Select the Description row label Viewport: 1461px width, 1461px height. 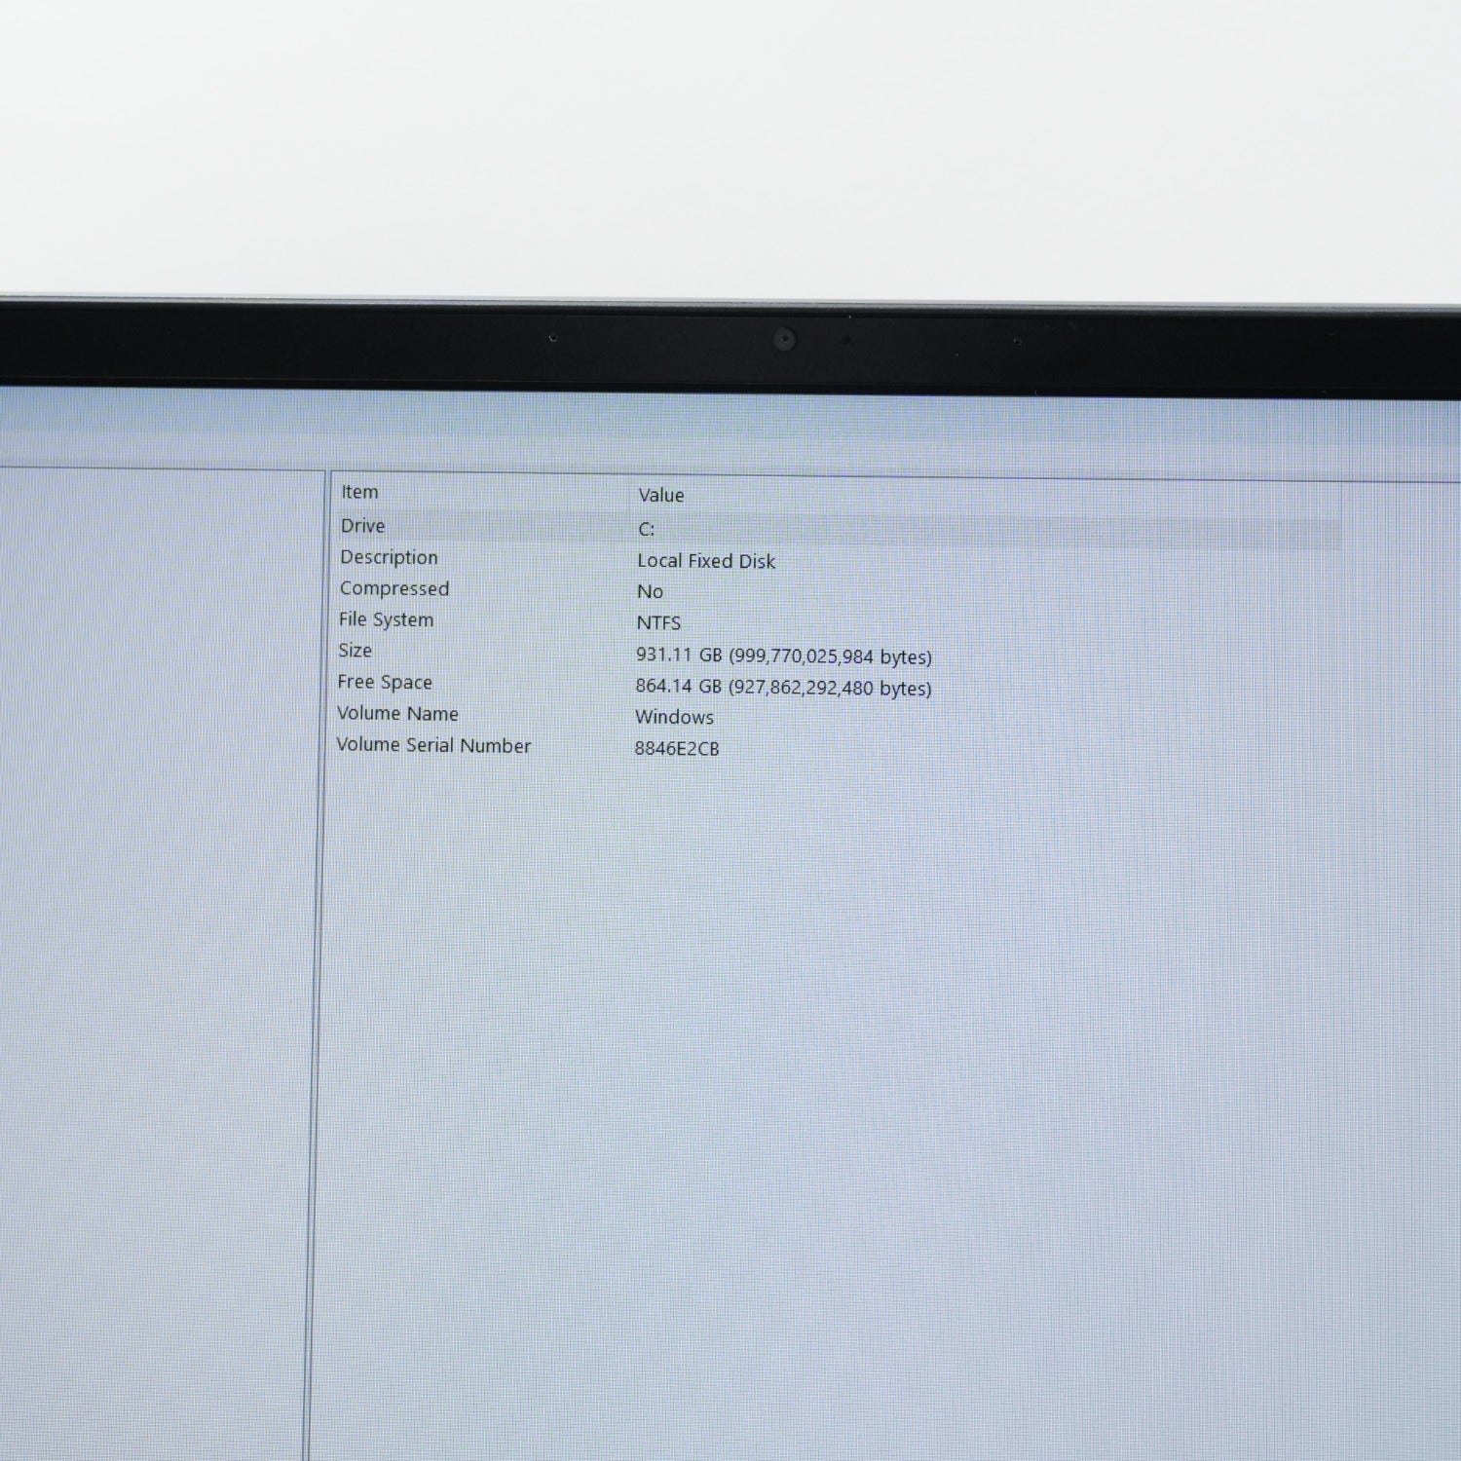pyautogui.click(x=389, y=557)
